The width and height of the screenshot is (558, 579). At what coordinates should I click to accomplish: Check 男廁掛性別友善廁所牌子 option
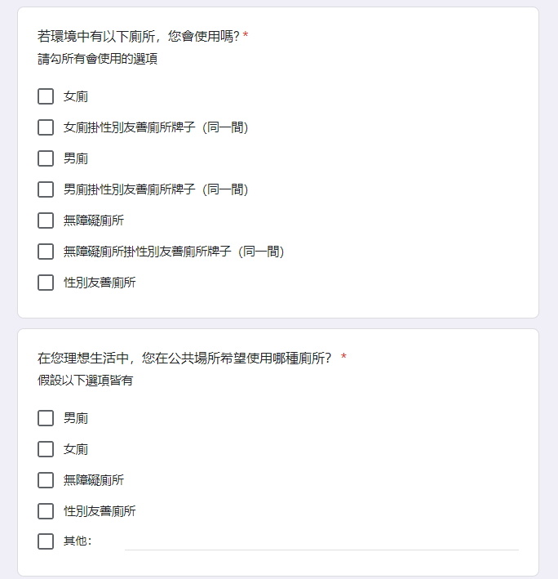[46, 189]
